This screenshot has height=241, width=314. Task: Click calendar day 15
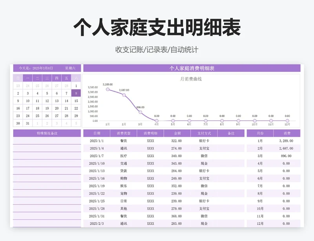[x=76, y=101]
